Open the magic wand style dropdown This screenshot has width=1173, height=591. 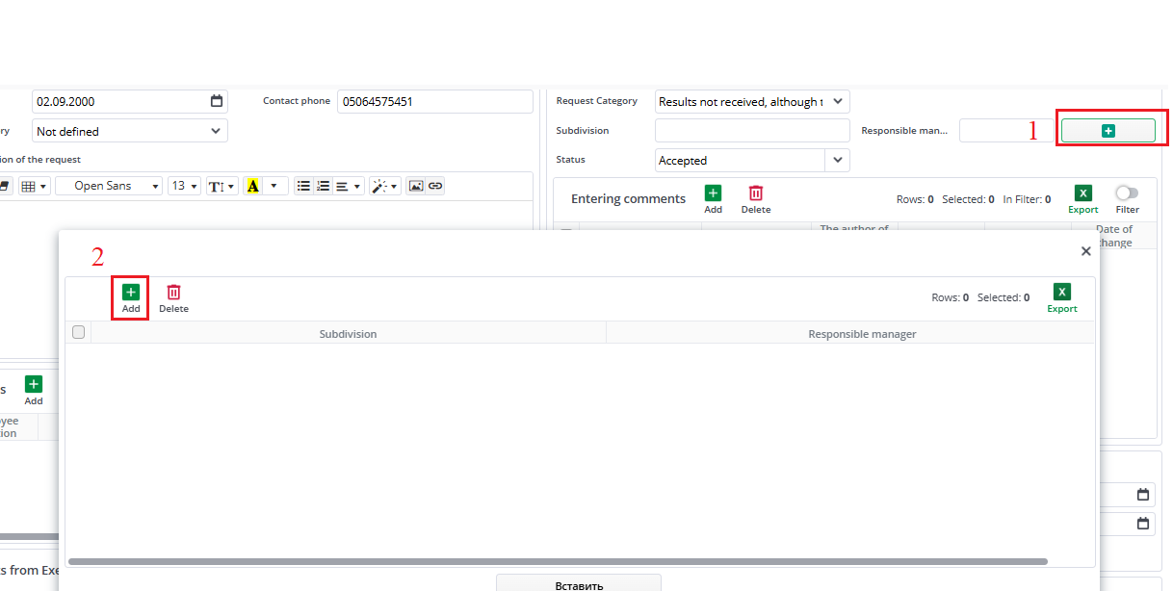coord(385,186)
